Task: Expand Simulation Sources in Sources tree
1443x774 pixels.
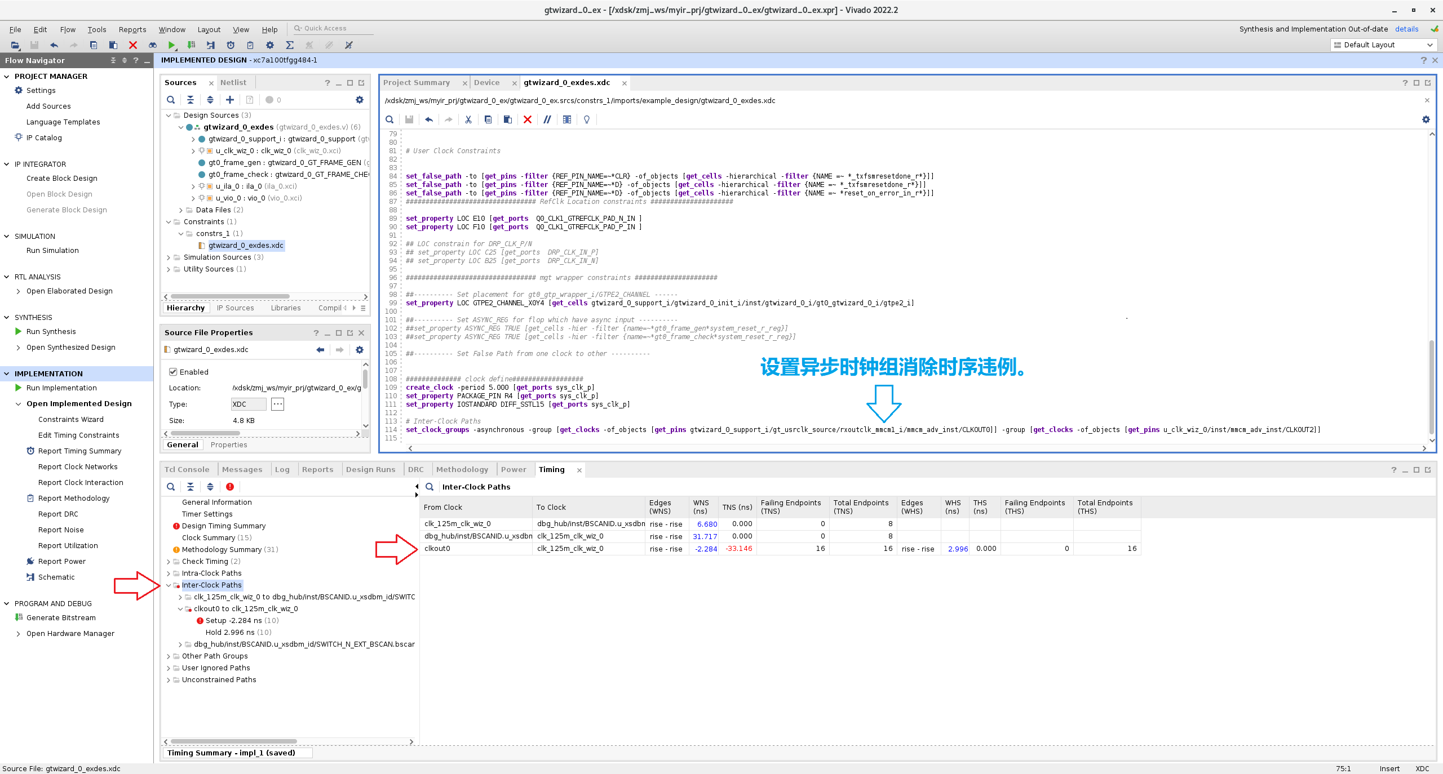Action: (169, 257)
